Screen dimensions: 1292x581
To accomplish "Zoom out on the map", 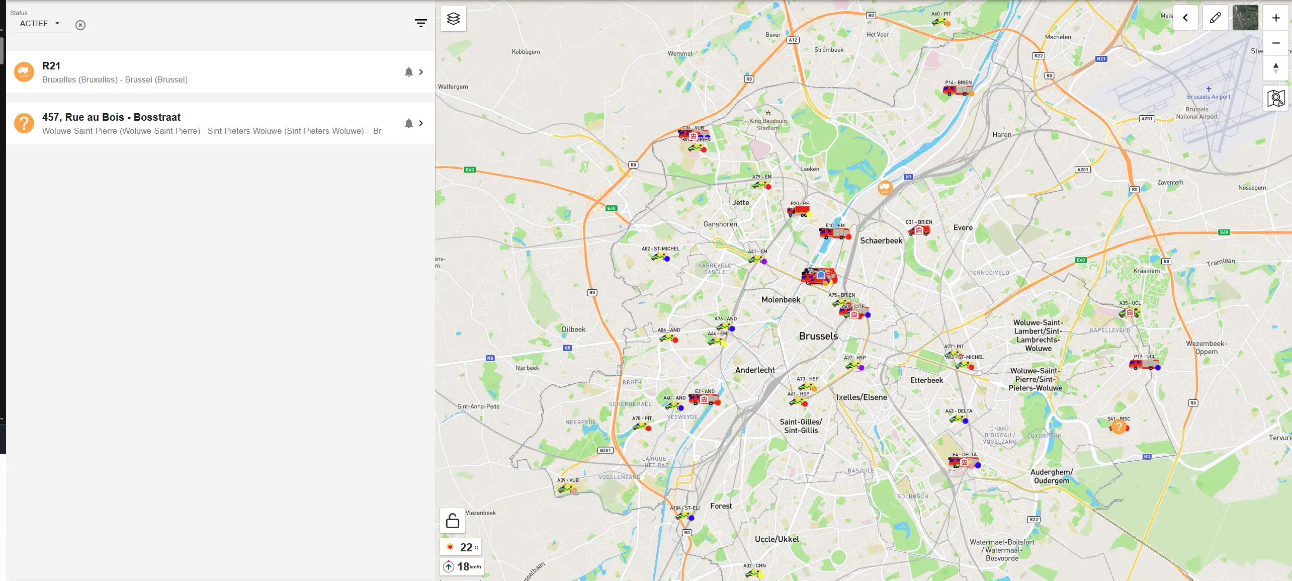I will click(1275, 43).
